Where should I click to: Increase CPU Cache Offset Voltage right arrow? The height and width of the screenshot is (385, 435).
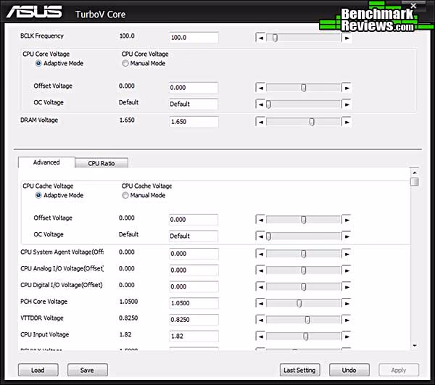[x=347, y=220]
